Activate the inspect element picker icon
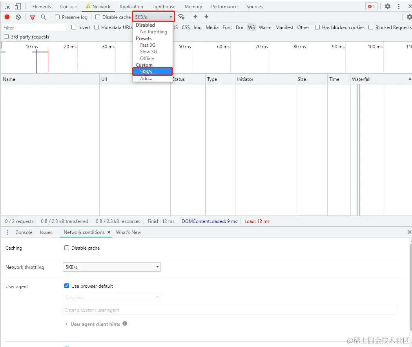Screen dimensions: 412x347 pos(7,7)
